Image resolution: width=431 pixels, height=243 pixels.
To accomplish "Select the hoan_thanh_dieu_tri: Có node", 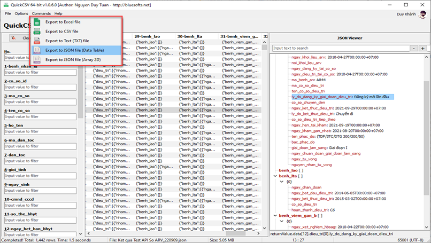I will pos(313,210).
